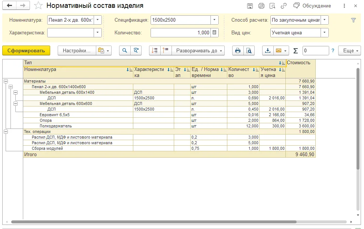Open toolbar print preview with magnifier page icon
The width and height of the screenshot is (364, 229).
tap(249, 50)
